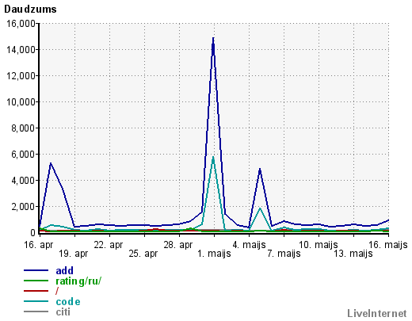
Task: Click the red '/' legend label
Action: click(x=57, y=291)
